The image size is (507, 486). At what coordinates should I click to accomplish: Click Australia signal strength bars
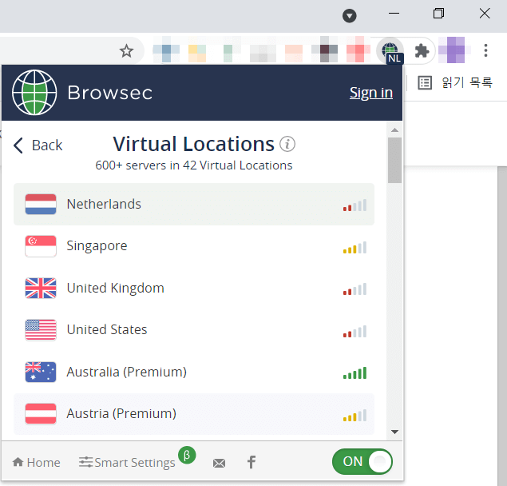[x=355, y=373]
